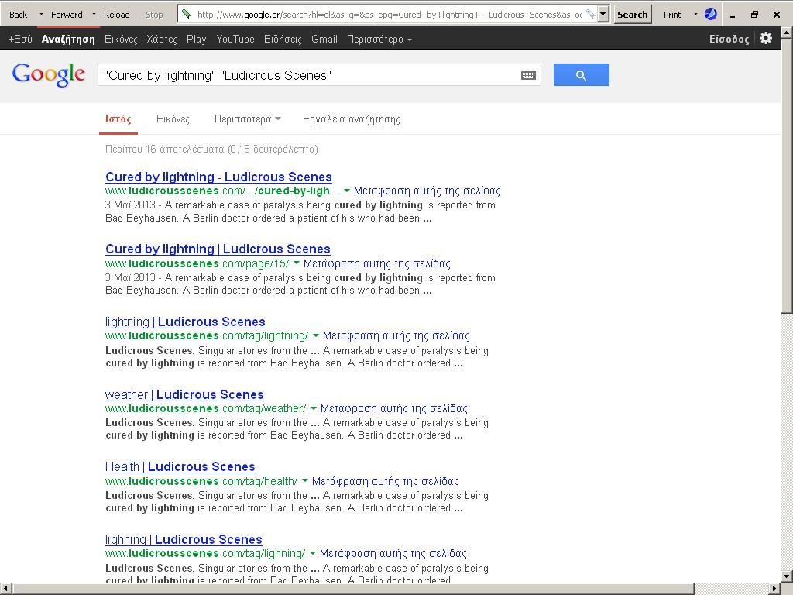This screenshot has width=793, height=595.
Task: Click inside the browser address bar
Action: tap(390, 14)
